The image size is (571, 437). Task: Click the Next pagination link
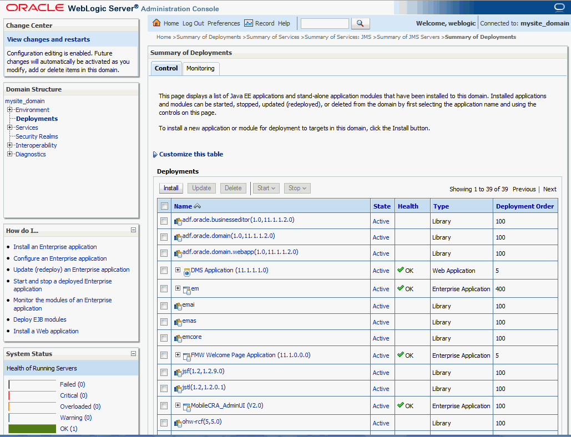tap(549, 189)
